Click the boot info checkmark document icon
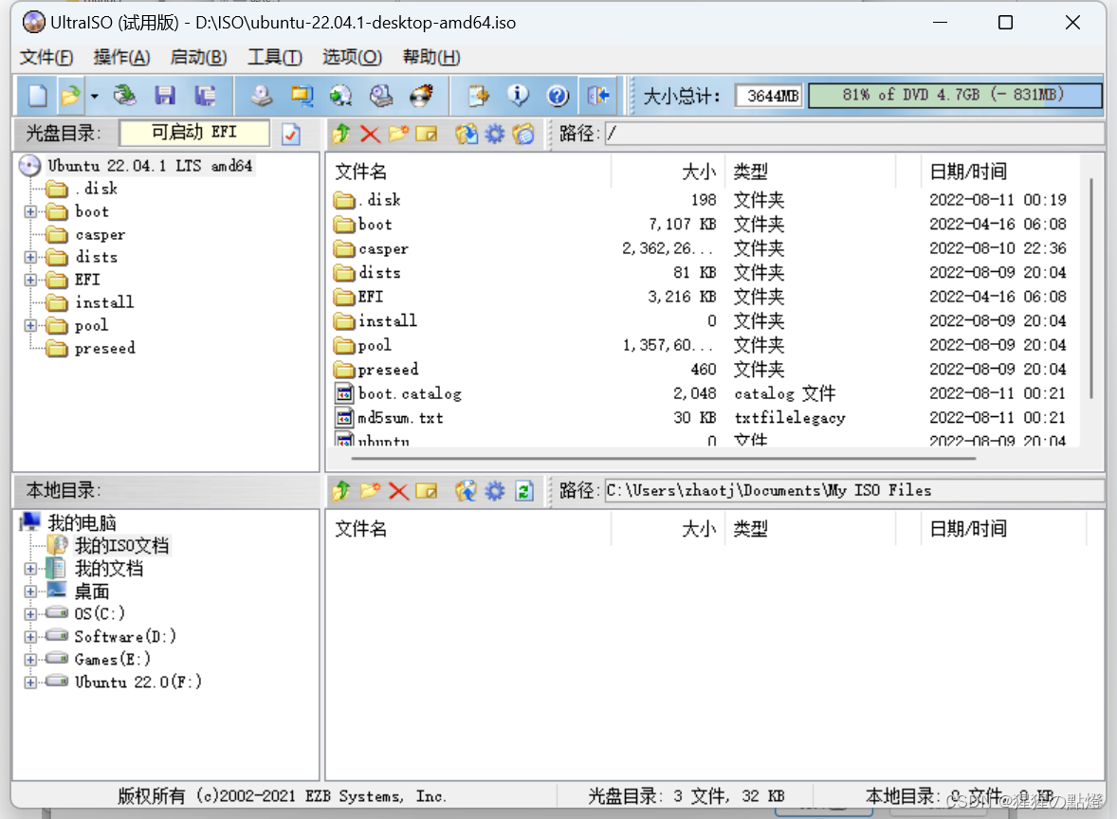Image resolution: width=1117 pixels, height=819 pixels. [291, 134]
